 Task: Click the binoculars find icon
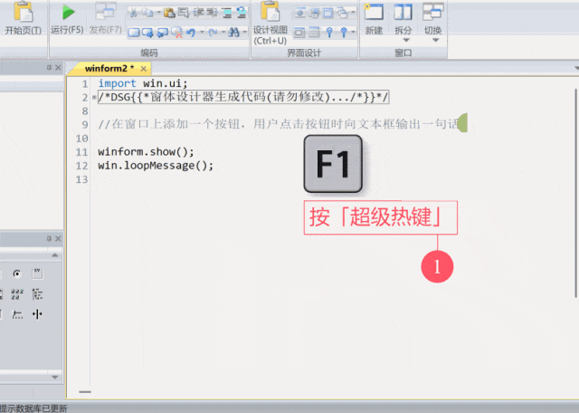coord(233,33)
